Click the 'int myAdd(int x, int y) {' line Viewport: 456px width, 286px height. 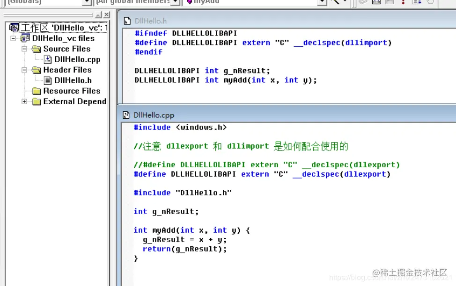pyautogui.click(x=191, y=230)
